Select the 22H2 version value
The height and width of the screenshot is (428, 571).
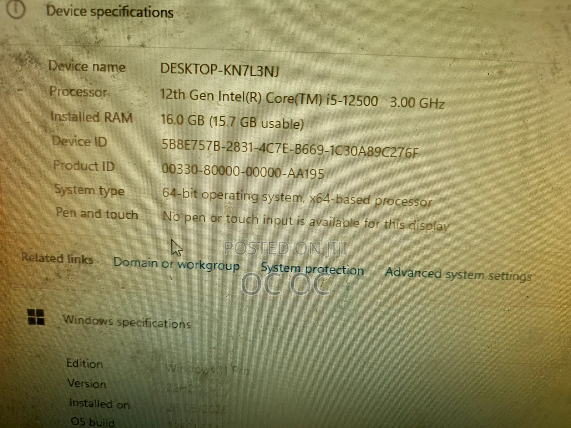click(180, 388)
